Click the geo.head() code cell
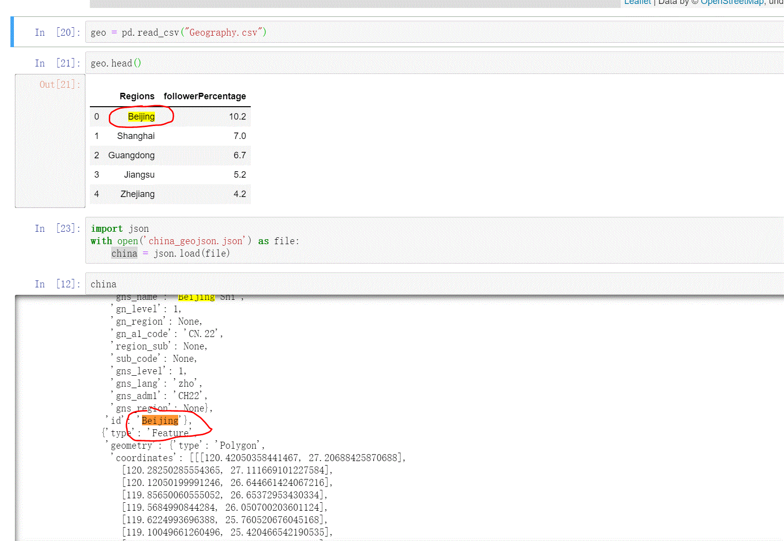This screenshot has height=541, width=784. (434, 63)
